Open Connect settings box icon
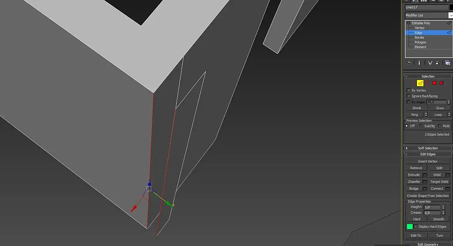Screen dimensions: 453x246 [x=448, y=189]
